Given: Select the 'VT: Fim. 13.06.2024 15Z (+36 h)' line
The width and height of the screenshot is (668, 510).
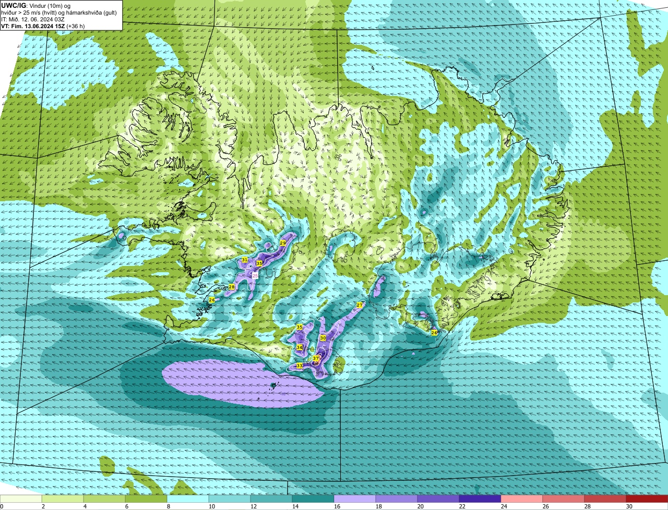Looking at the screenshot, I should 43,26.
